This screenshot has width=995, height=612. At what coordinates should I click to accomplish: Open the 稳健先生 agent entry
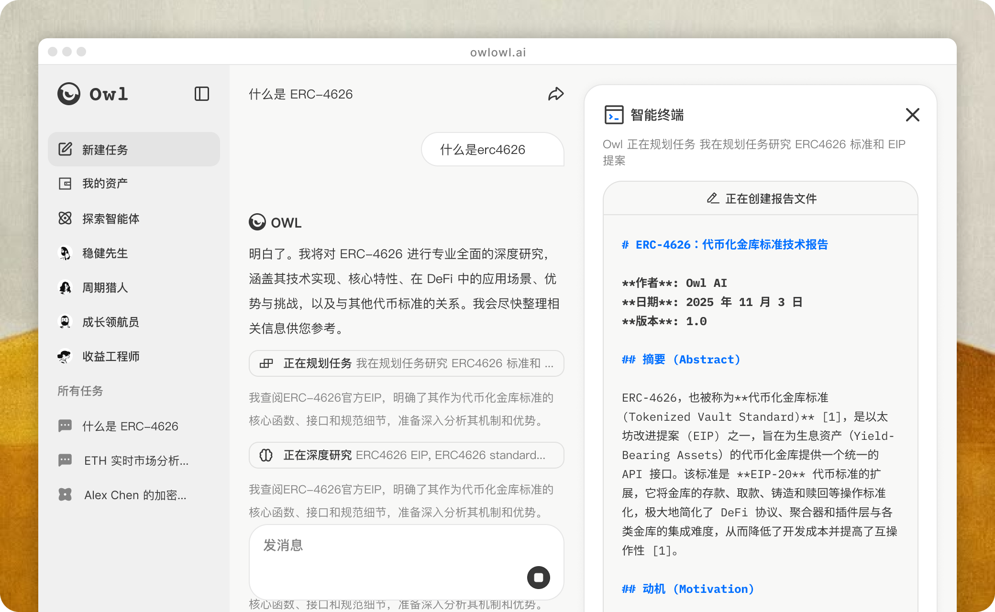134,252
